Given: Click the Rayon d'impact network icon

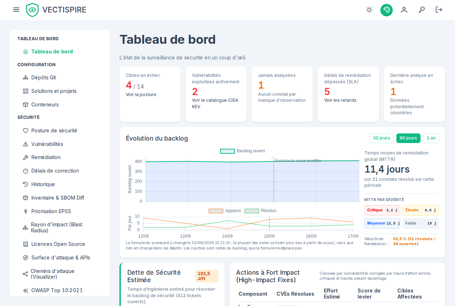Looking at the screenshot, I should pos(25,228).
